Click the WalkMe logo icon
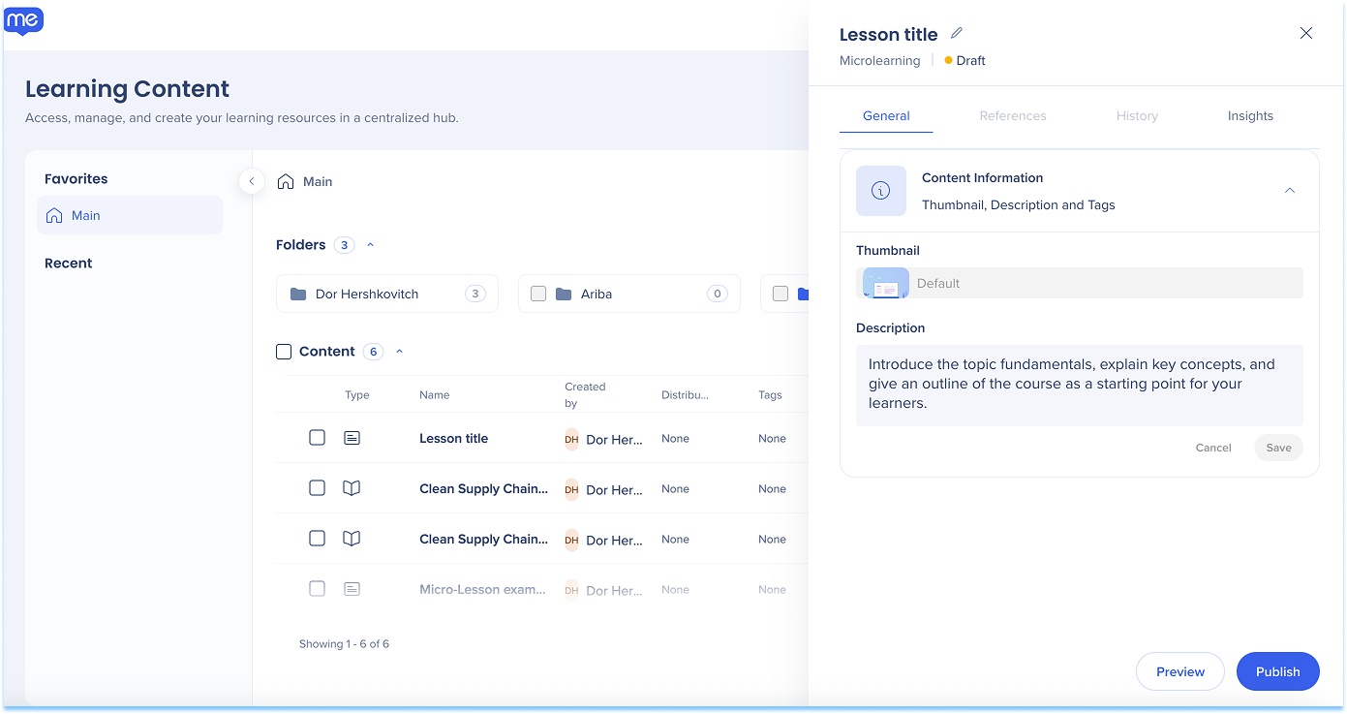Viewport: 1347px width, 714px height. (24, 20)
